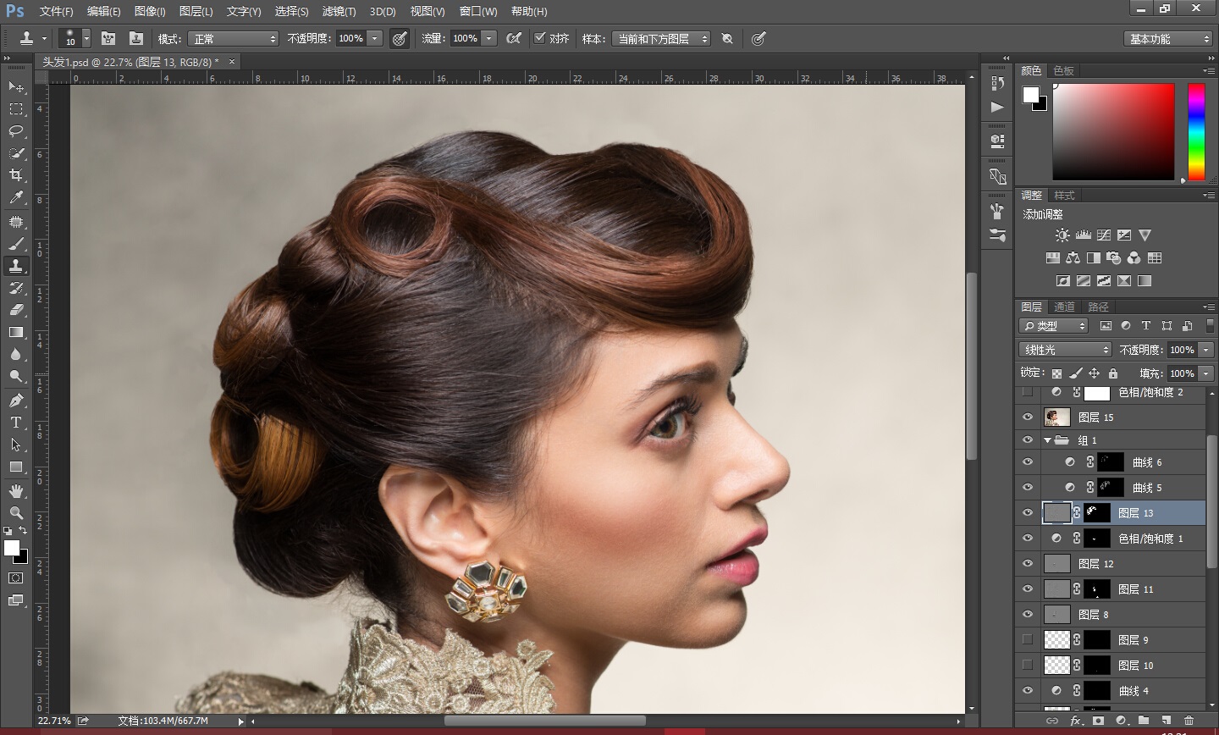Open the clone stamp mode dropdown (正常)
The image size is (1219, 735).
(233, 39)
